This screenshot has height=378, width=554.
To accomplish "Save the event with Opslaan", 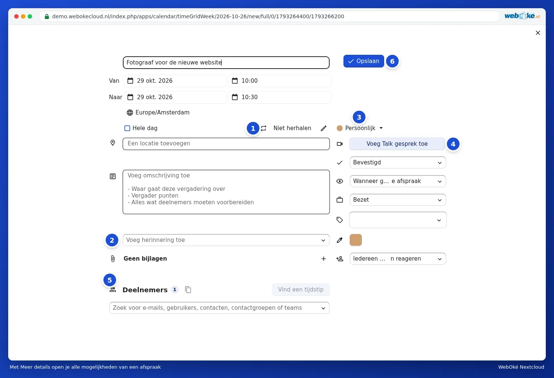I will pyautogui.click(x=364, y=61).
